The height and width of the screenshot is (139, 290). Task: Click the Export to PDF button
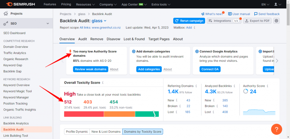tap(257, 21)
